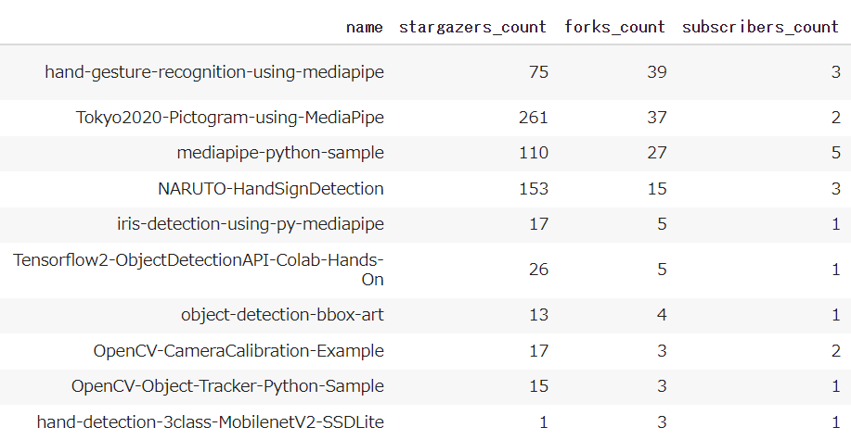This screenshot has height=440, width=851.
Task: Click the name column header
Action: (x=365, y=27)
